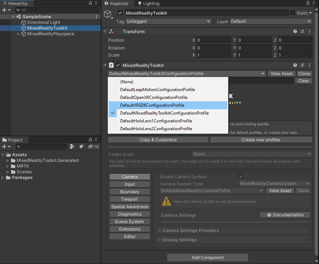Collapse the Transform component foldout
Image resolution: width=319 pixels, height=264 pixels.
coord(105,32)
